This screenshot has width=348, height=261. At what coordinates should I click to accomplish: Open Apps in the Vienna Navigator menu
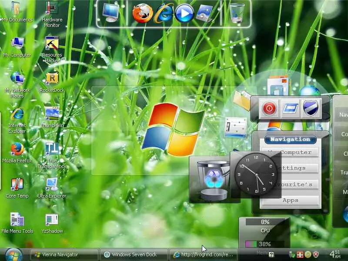pyautogui.click(x=290, y=200)
